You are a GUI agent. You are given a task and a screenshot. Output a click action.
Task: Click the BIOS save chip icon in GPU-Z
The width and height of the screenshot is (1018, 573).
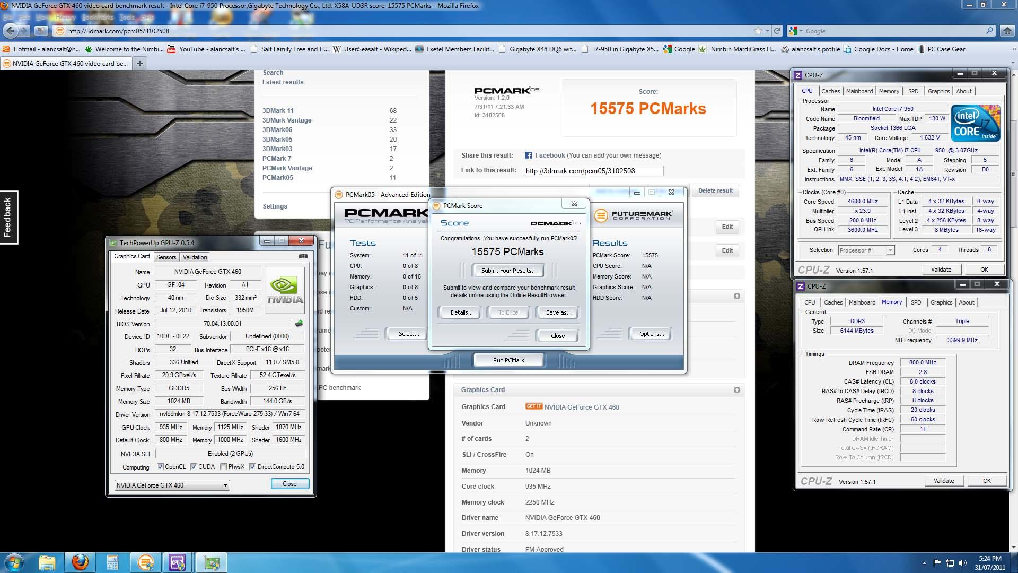[x=299, y=324]
